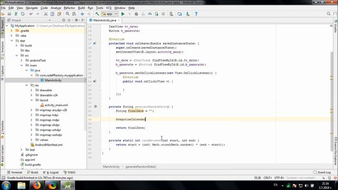Click the Search Everywhere magnifier icon

328,14
